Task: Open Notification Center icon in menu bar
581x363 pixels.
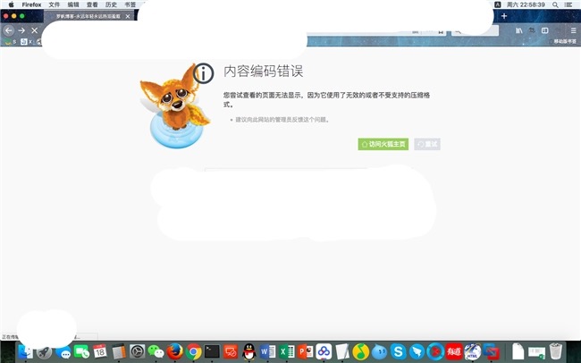Action: point(568,4)
